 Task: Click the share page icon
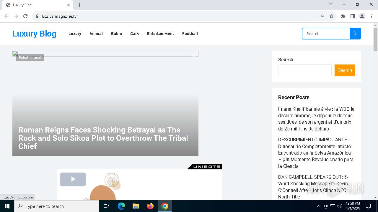click(322, 16)
